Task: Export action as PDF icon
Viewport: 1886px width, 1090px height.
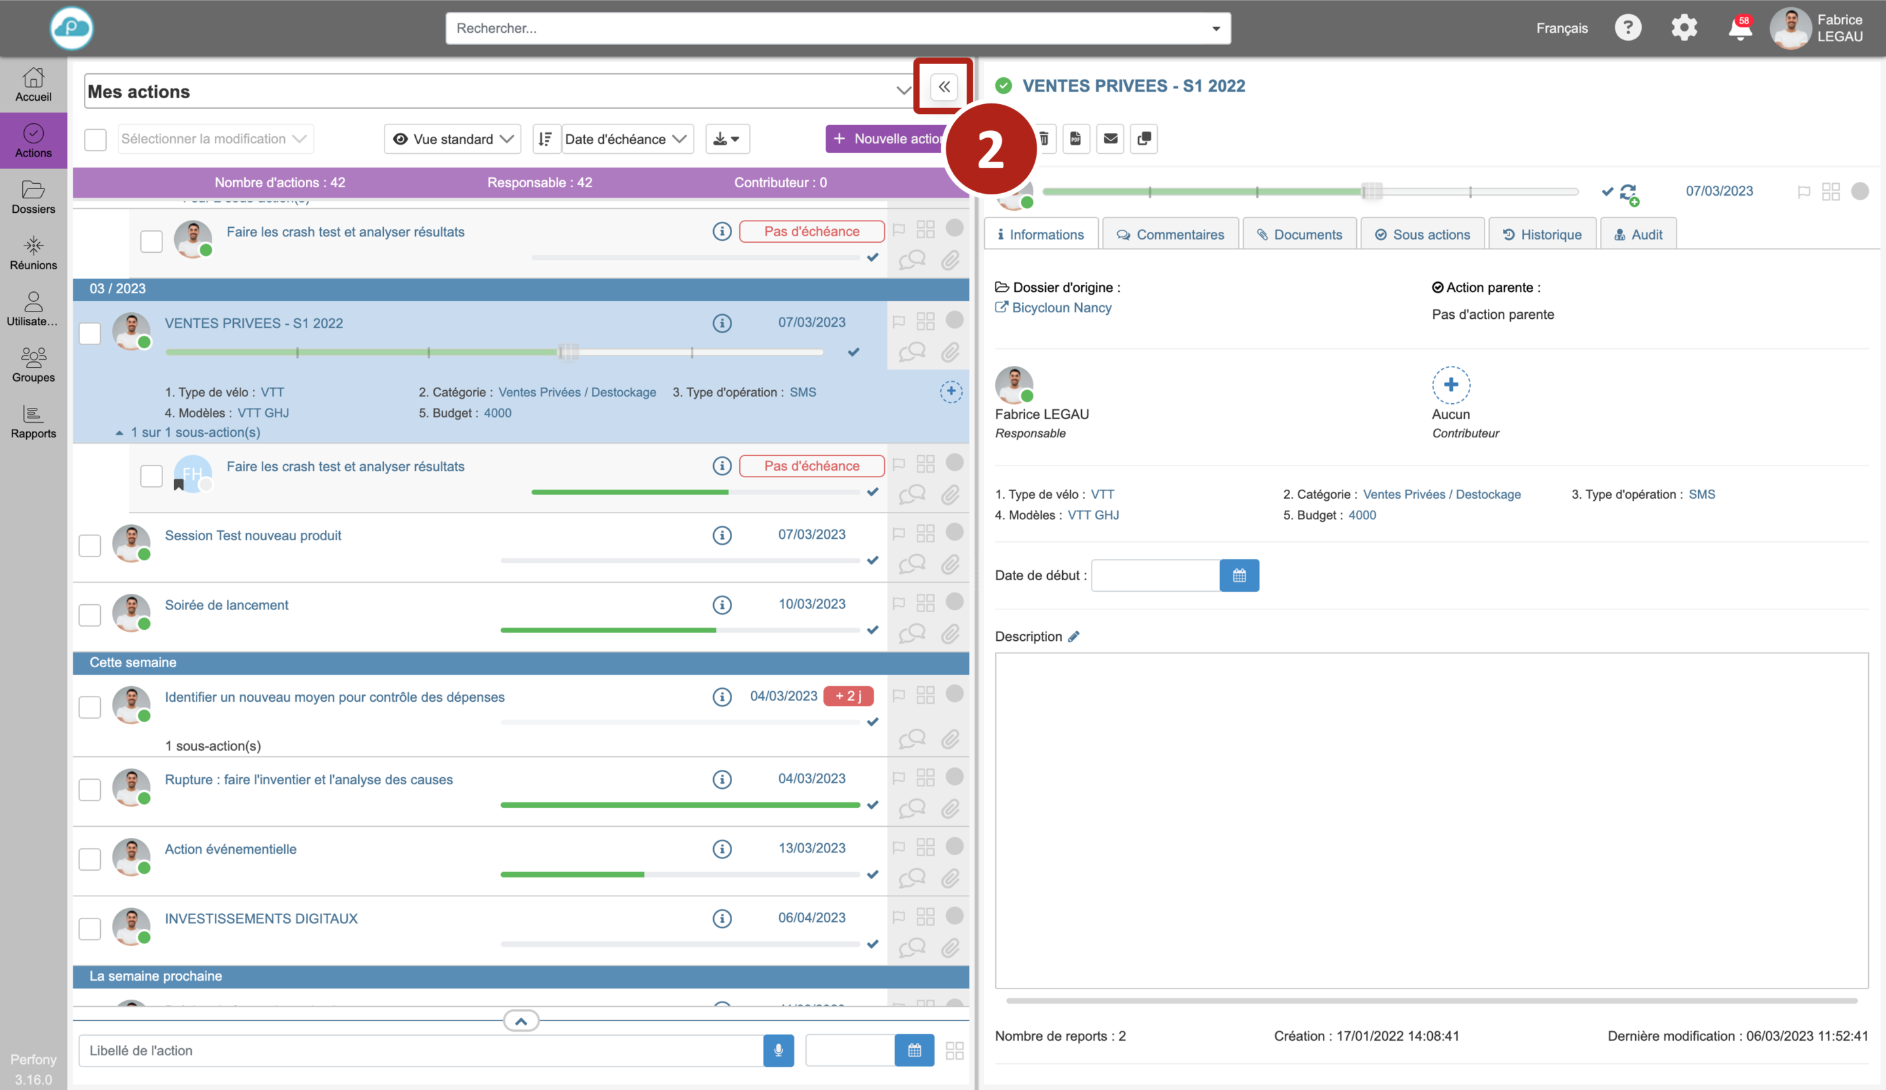Action: 1075,138
